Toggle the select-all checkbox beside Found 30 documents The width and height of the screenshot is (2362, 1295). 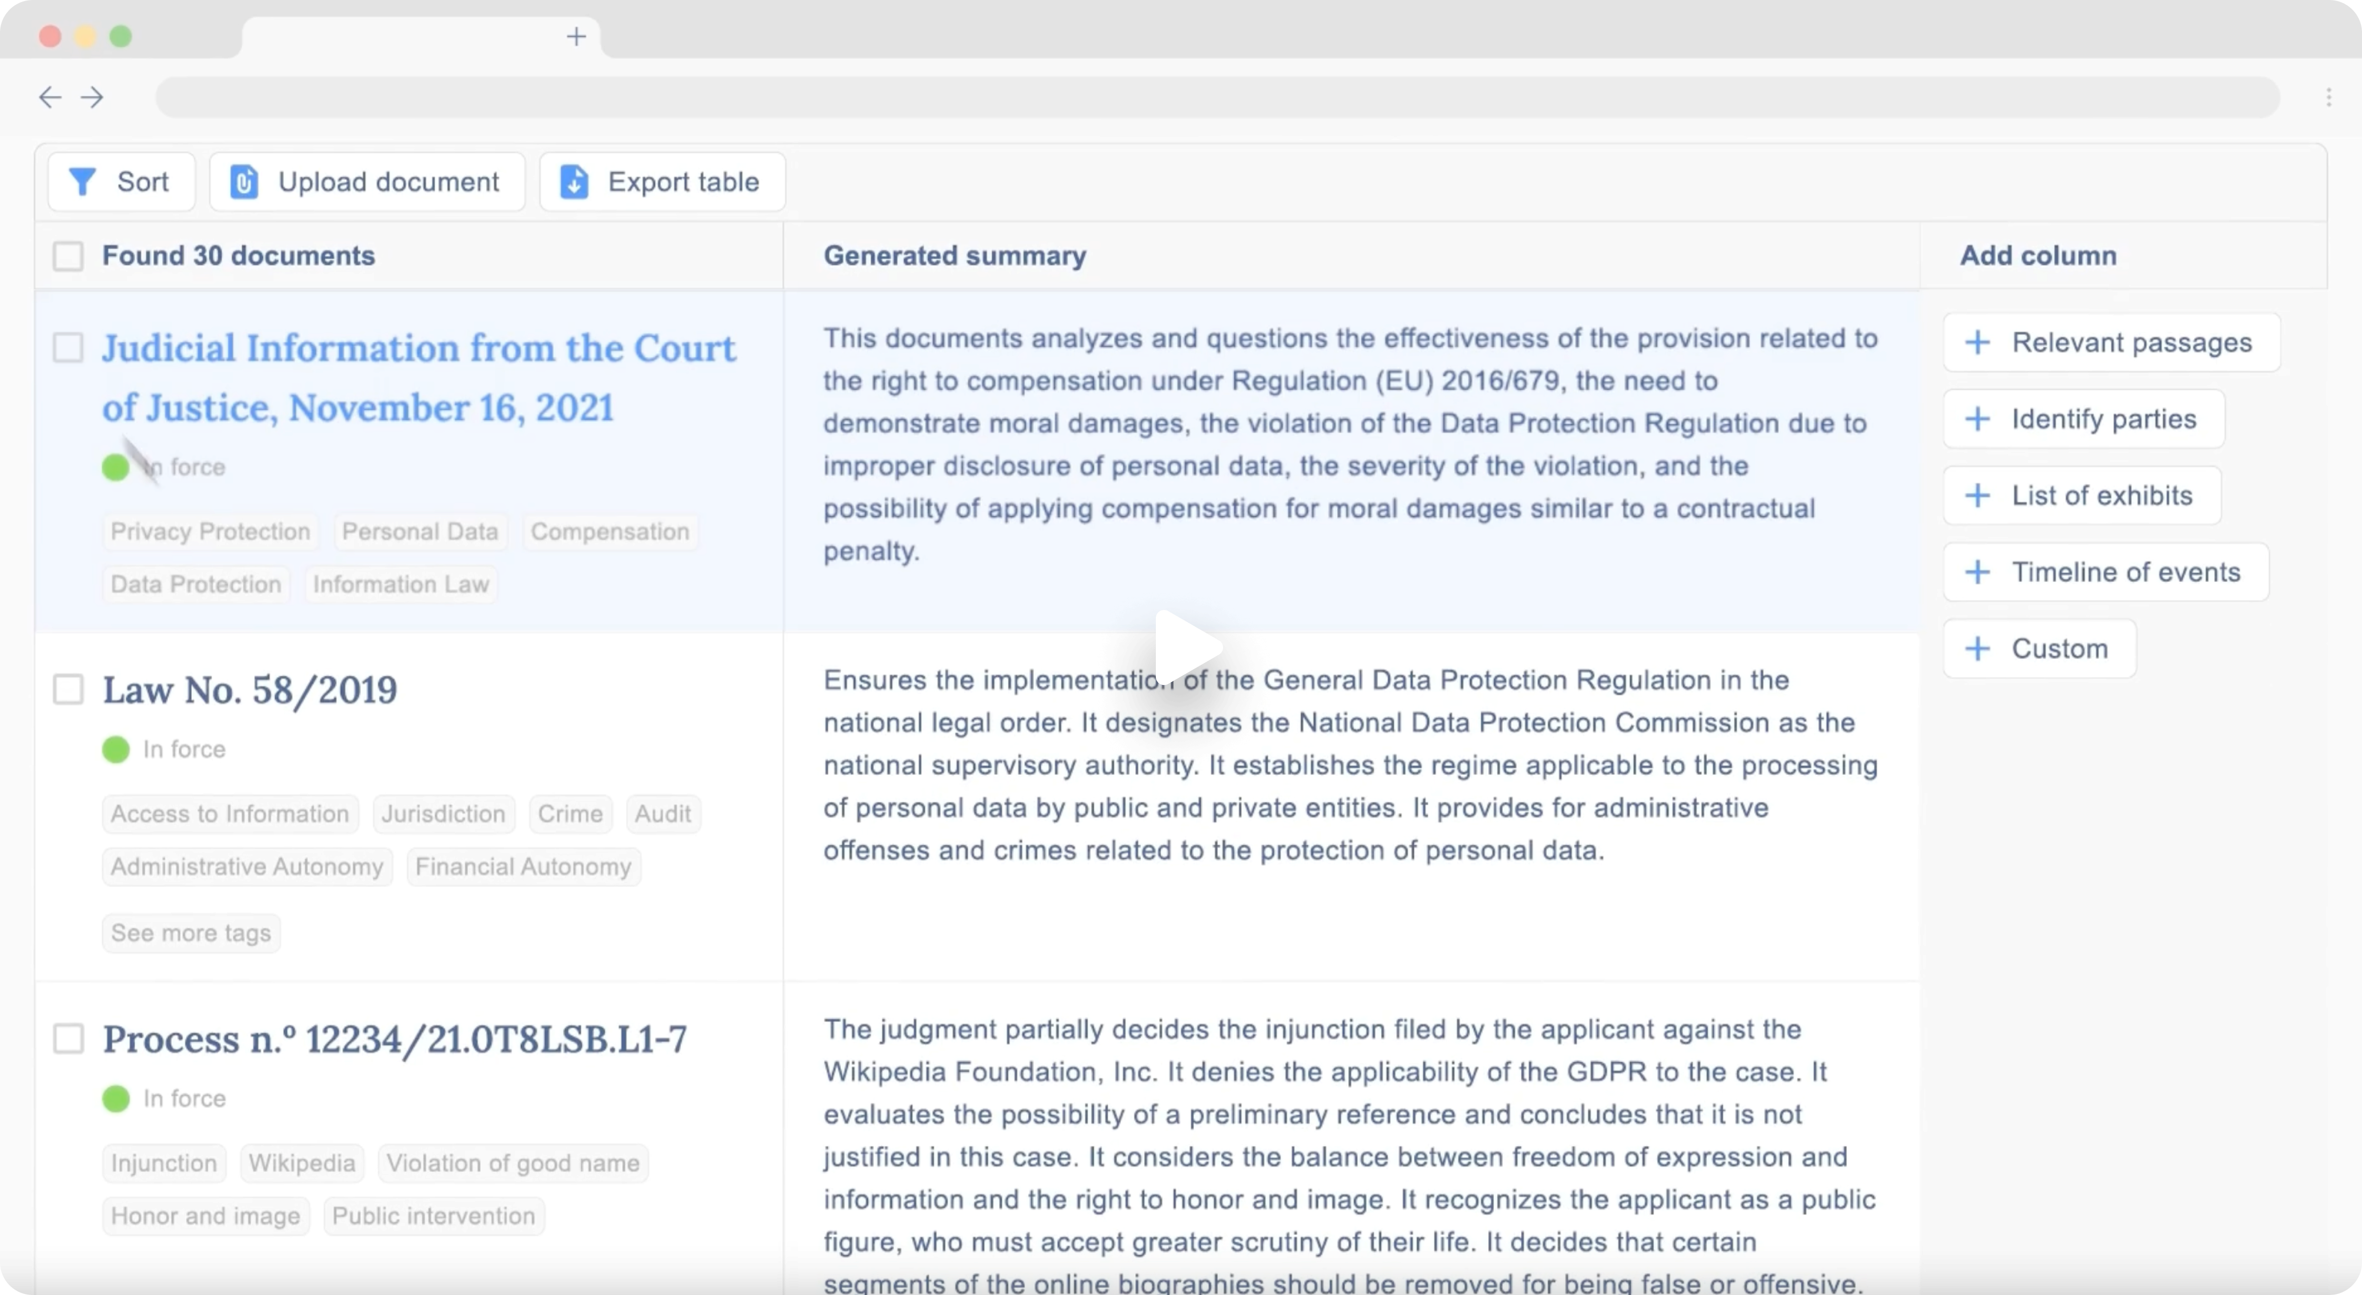click(68, 256)
